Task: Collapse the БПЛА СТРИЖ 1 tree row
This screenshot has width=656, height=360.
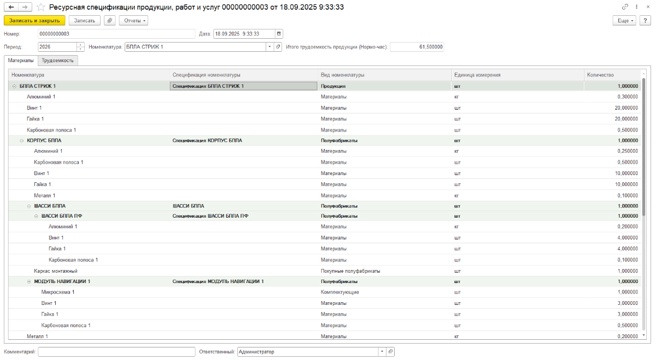Action: pyautogui.click(x=14, y=86)
